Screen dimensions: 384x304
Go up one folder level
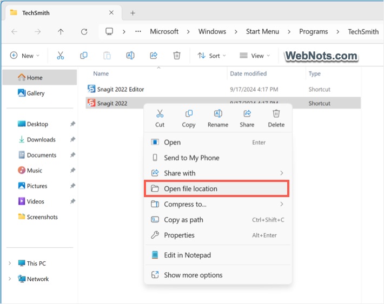click(61, 31)
